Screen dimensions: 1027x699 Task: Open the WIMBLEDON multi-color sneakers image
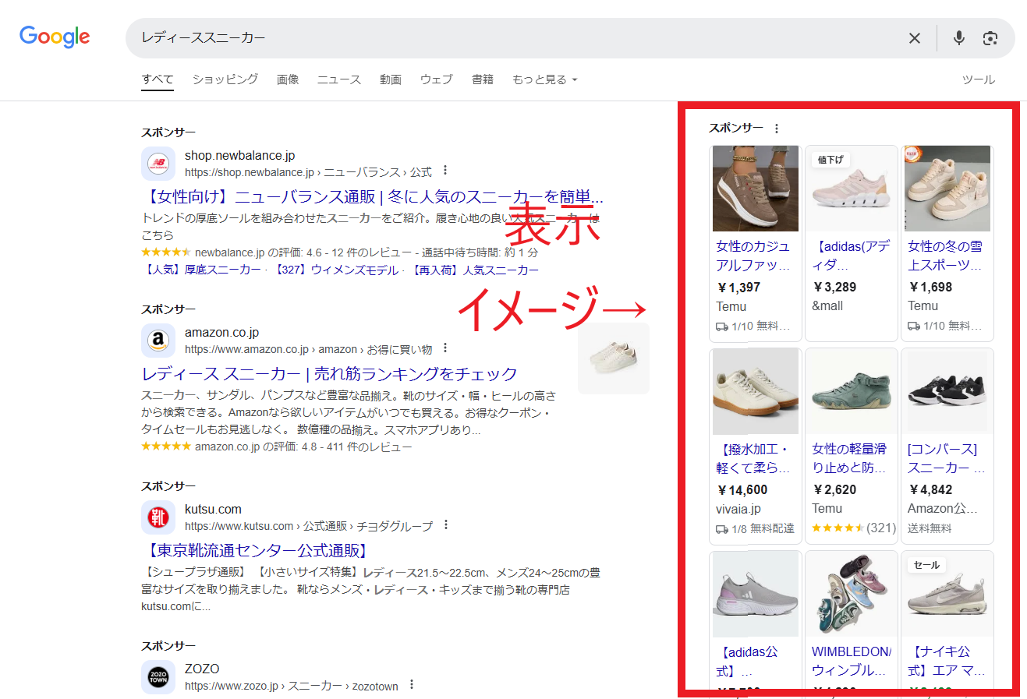coord(852,594)
